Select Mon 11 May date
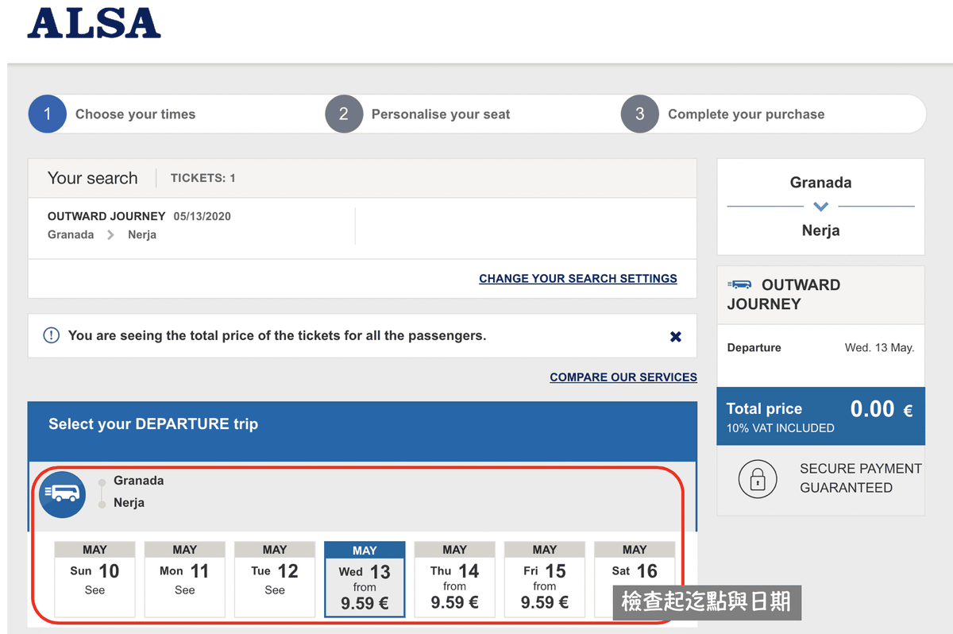953x634 pixels. point(185,579)
